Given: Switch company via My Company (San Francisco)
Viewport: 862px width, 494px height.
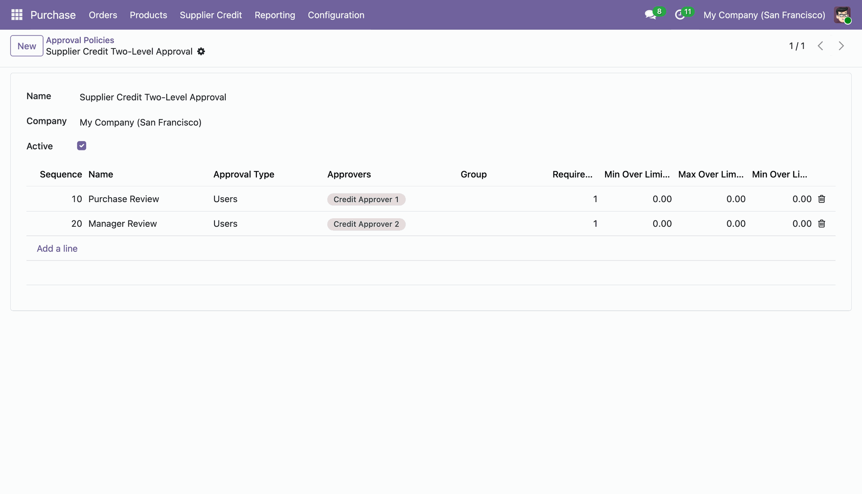Looking at the screenshot, I should click(x=764, y=15).
